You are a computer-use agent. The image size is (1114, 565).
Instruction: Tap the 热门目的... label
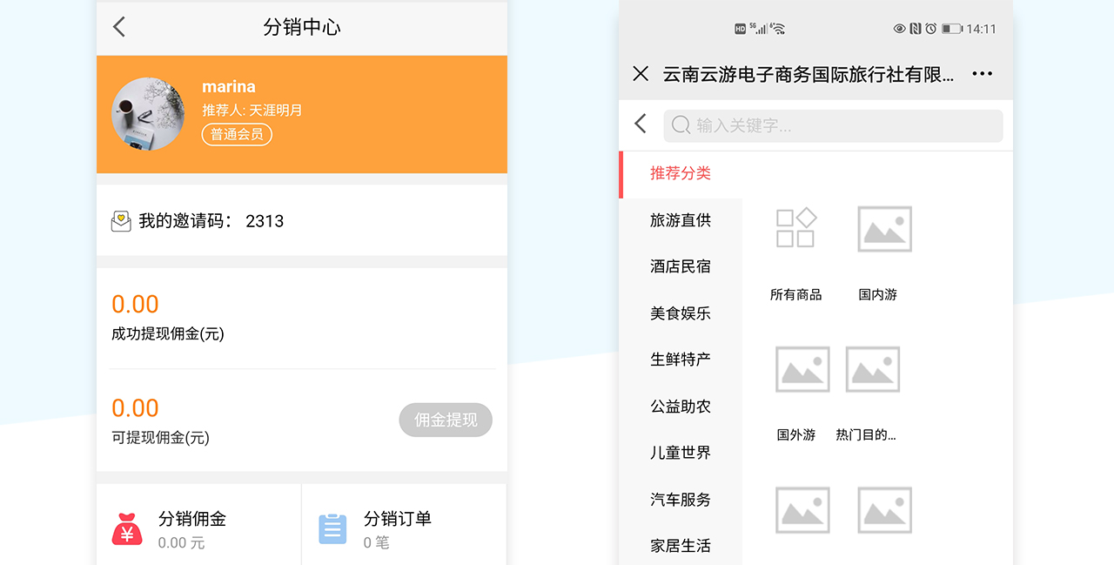click(865, 435)
